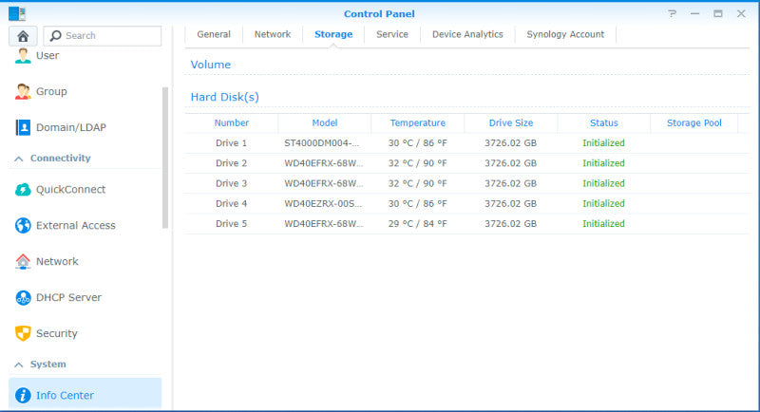Click the Volume section heading
The width and height of the screenshot is (760, 412).
pos(210,65)
